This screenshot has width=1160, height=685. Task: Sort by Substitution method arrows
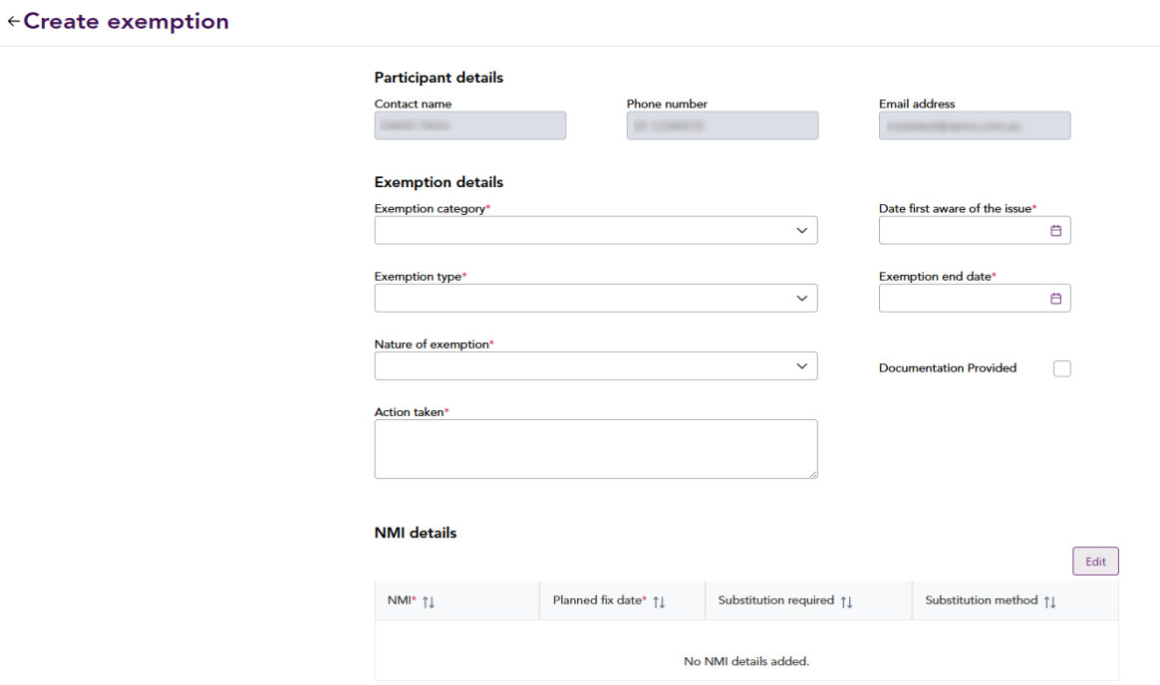1049,602
